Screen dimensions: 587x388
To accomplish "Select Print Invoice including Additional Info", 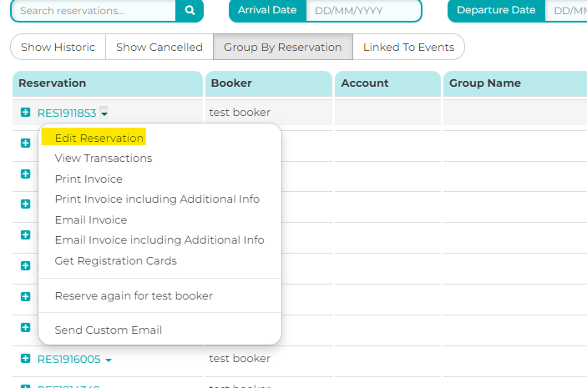I will (x=157, y=199).
